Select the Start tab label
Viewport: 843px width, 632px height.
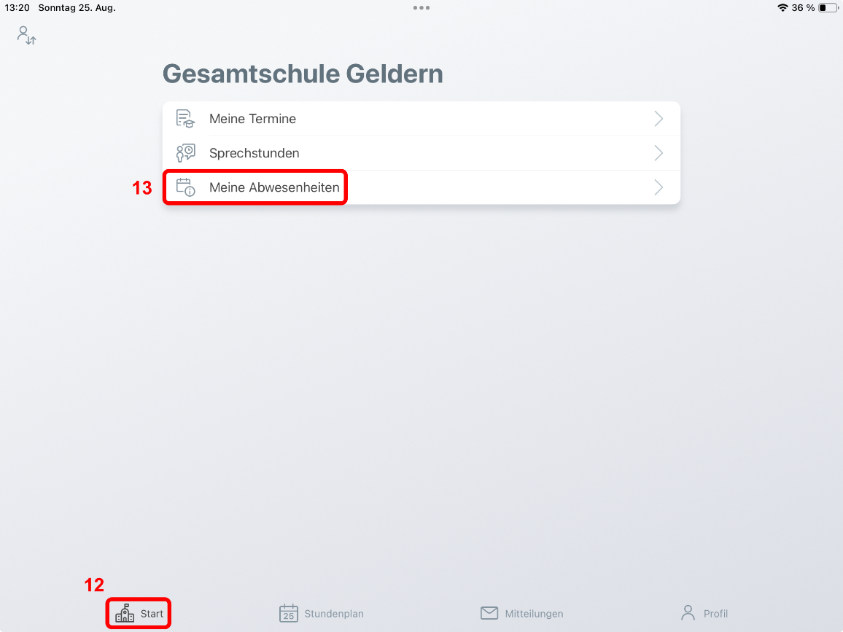pos(152,614)
